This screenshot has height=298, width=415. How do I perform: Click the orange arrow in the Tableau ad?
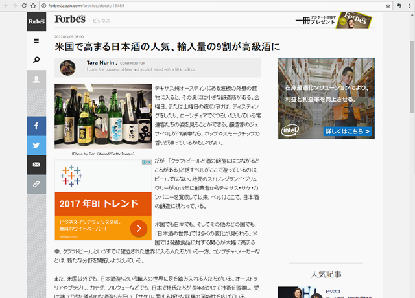(x=139, y=228)
